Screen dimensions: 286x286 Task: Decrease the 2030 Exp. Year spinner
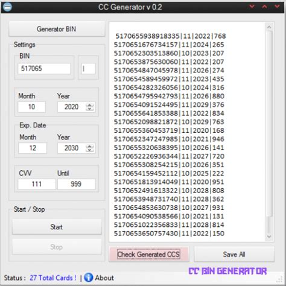90,150
